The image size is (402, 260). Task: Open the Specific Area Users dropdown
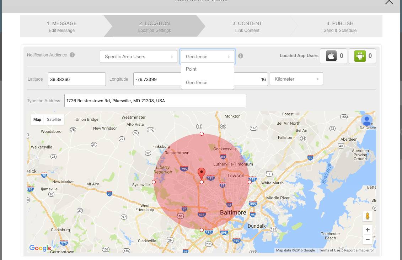tap(138, 56)
